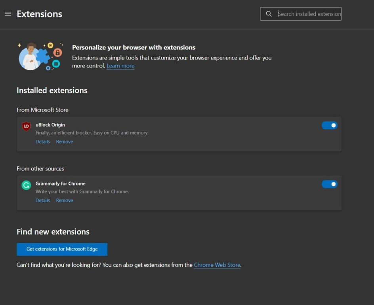Viewport: 374px width, 305px height.
Task: Open Grammarly for Chrome Details
Action: 43,200
